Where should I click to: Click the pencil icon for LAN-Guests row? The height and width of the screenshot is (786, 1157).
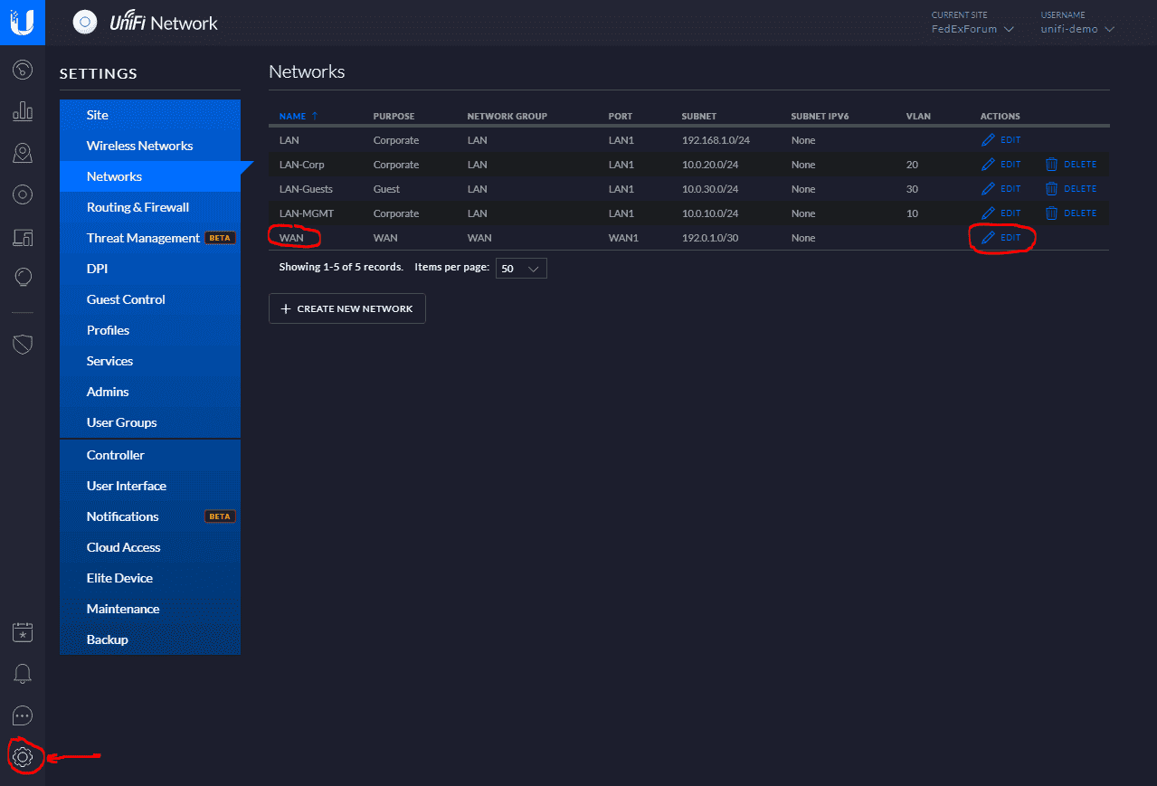coord(988,189)
